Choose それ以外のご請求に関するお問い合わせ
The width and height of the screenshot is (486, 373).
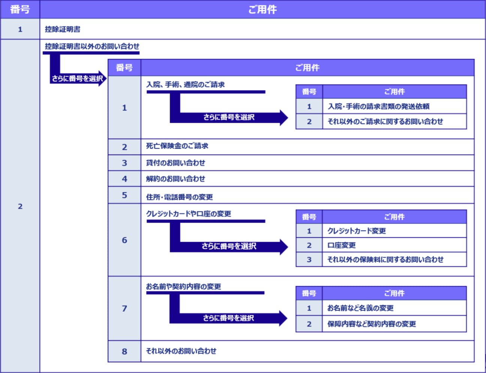point(385,122)
